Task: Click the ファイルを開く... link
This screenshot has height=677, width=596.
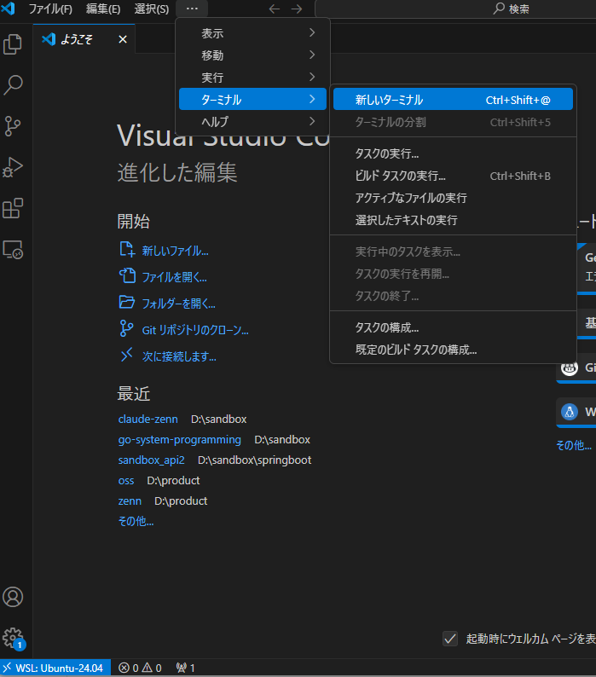Action: click(x=175, y=277)
